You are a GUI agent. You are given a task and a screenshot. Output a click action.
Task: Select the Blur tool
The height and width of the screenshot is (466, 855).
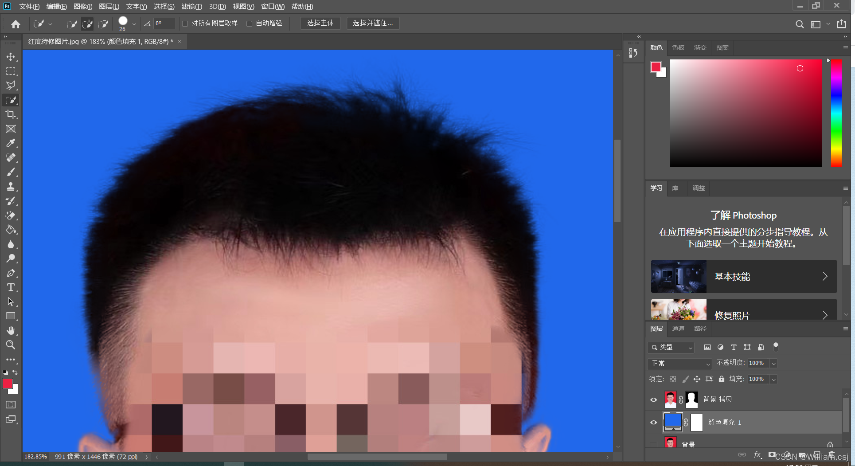(x=11, y=244)
